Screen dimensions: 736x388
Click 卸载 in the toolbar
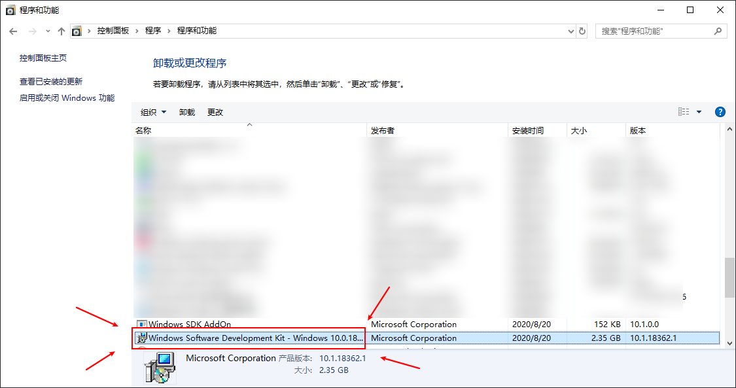coord(187,112)
